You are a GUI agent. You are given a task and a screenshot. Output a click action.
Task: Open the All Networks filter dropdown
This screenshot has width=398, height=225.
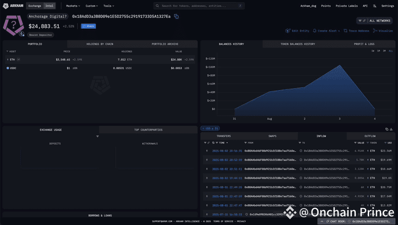pyautogui.click(x=374, y=21)
